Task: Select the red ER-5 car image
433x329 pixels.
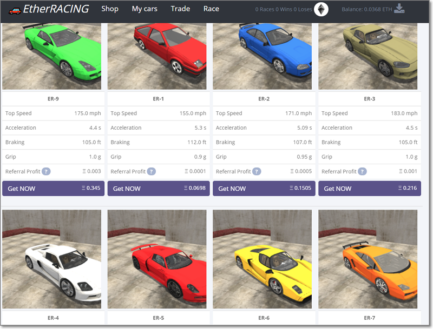Action: (x=157, y=259)
